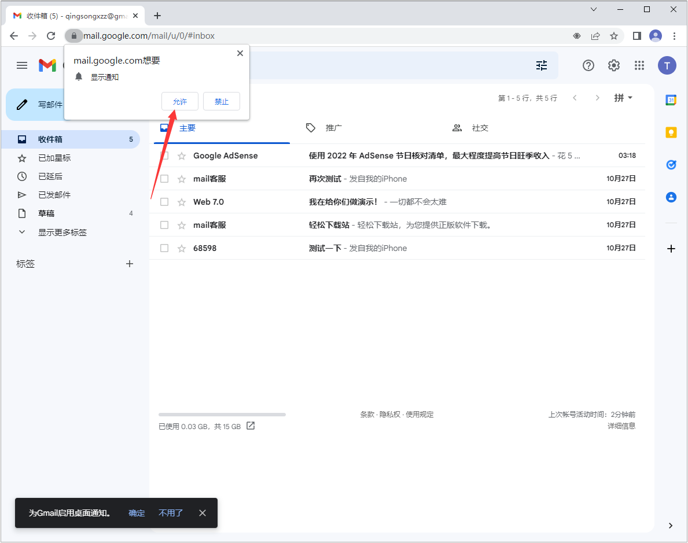Star the 68598 email
Screen dimensions: 688x543
182,248
